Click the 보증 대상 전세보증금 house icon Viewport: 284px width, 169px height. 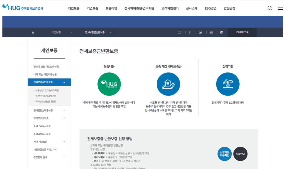168,84
